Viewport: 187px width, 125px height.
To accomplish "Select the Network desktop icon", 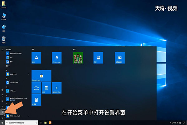I will pos(4,28).
